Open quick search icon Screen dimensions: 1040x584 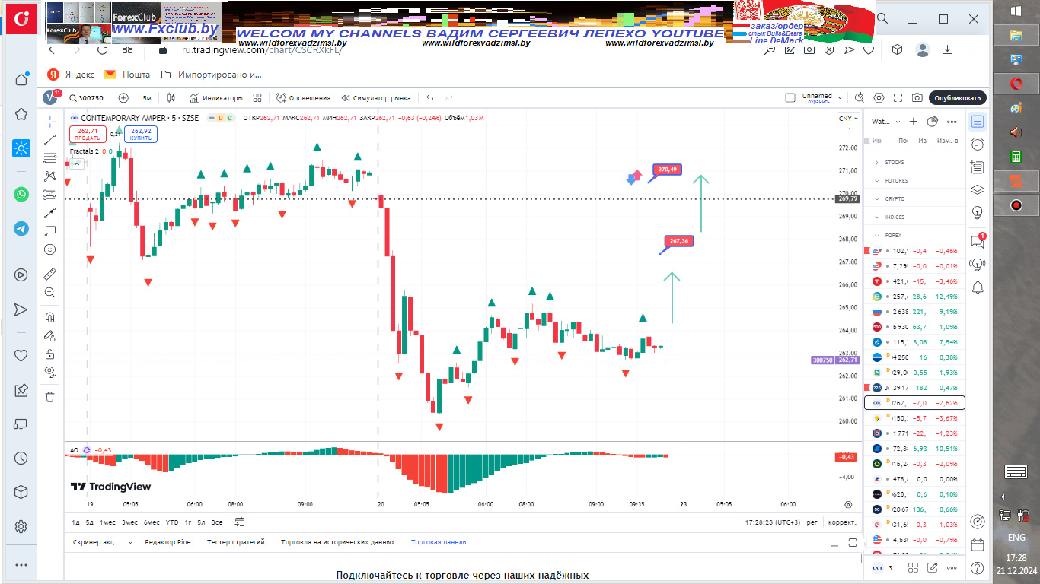(x=860, y=98)
